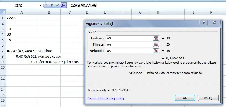Click the Anuluj button
This screenshot has height=107, width=226.
point(208,98)
